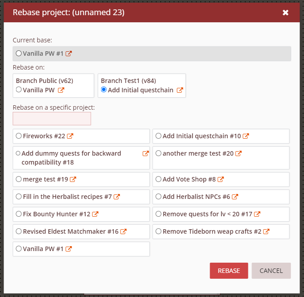Select Vanilla PW under Branch Public
304x297 pixels.
point(19,90)
